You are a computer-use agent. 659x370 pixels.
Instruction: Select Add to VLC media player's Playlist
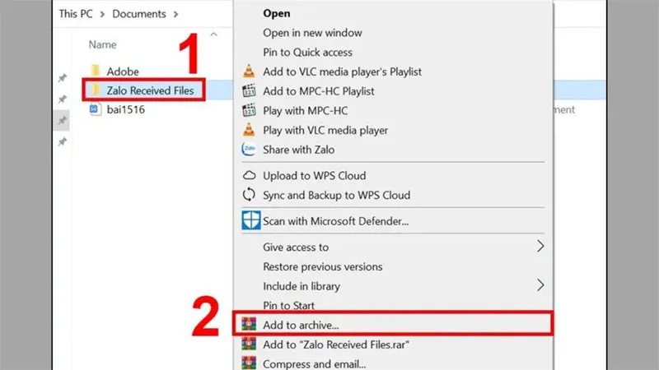[x=342, y=72]
